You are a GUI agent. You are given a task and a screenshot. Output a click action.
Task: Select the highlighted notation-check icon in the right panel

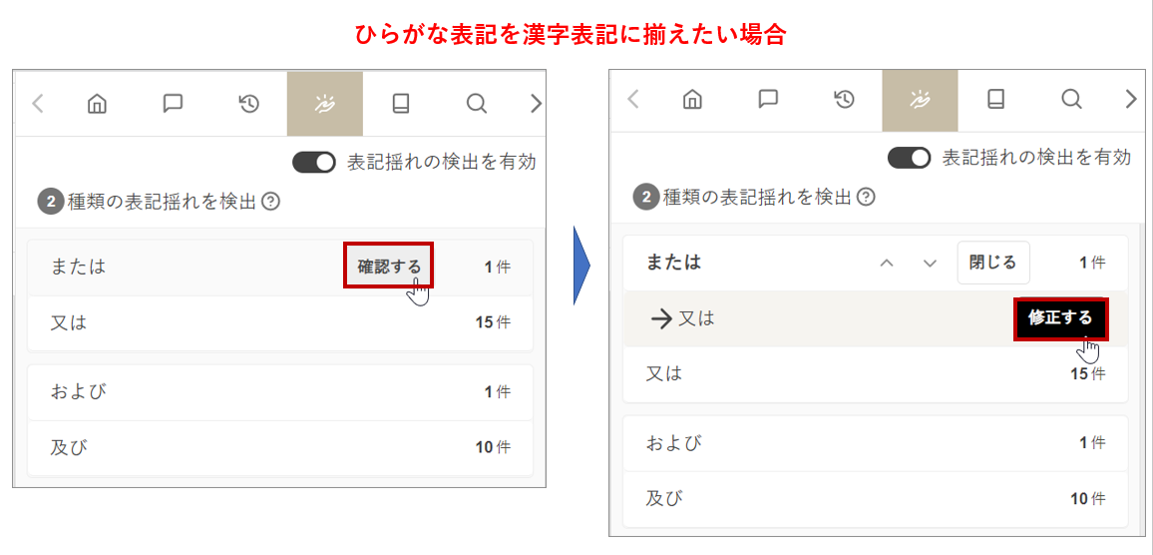point(920,100)
